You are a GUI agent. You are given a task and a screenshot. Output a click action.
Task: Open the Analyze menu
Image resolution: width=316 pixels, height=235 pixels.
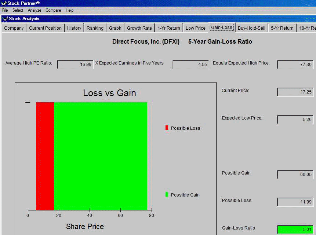[34, 10]
